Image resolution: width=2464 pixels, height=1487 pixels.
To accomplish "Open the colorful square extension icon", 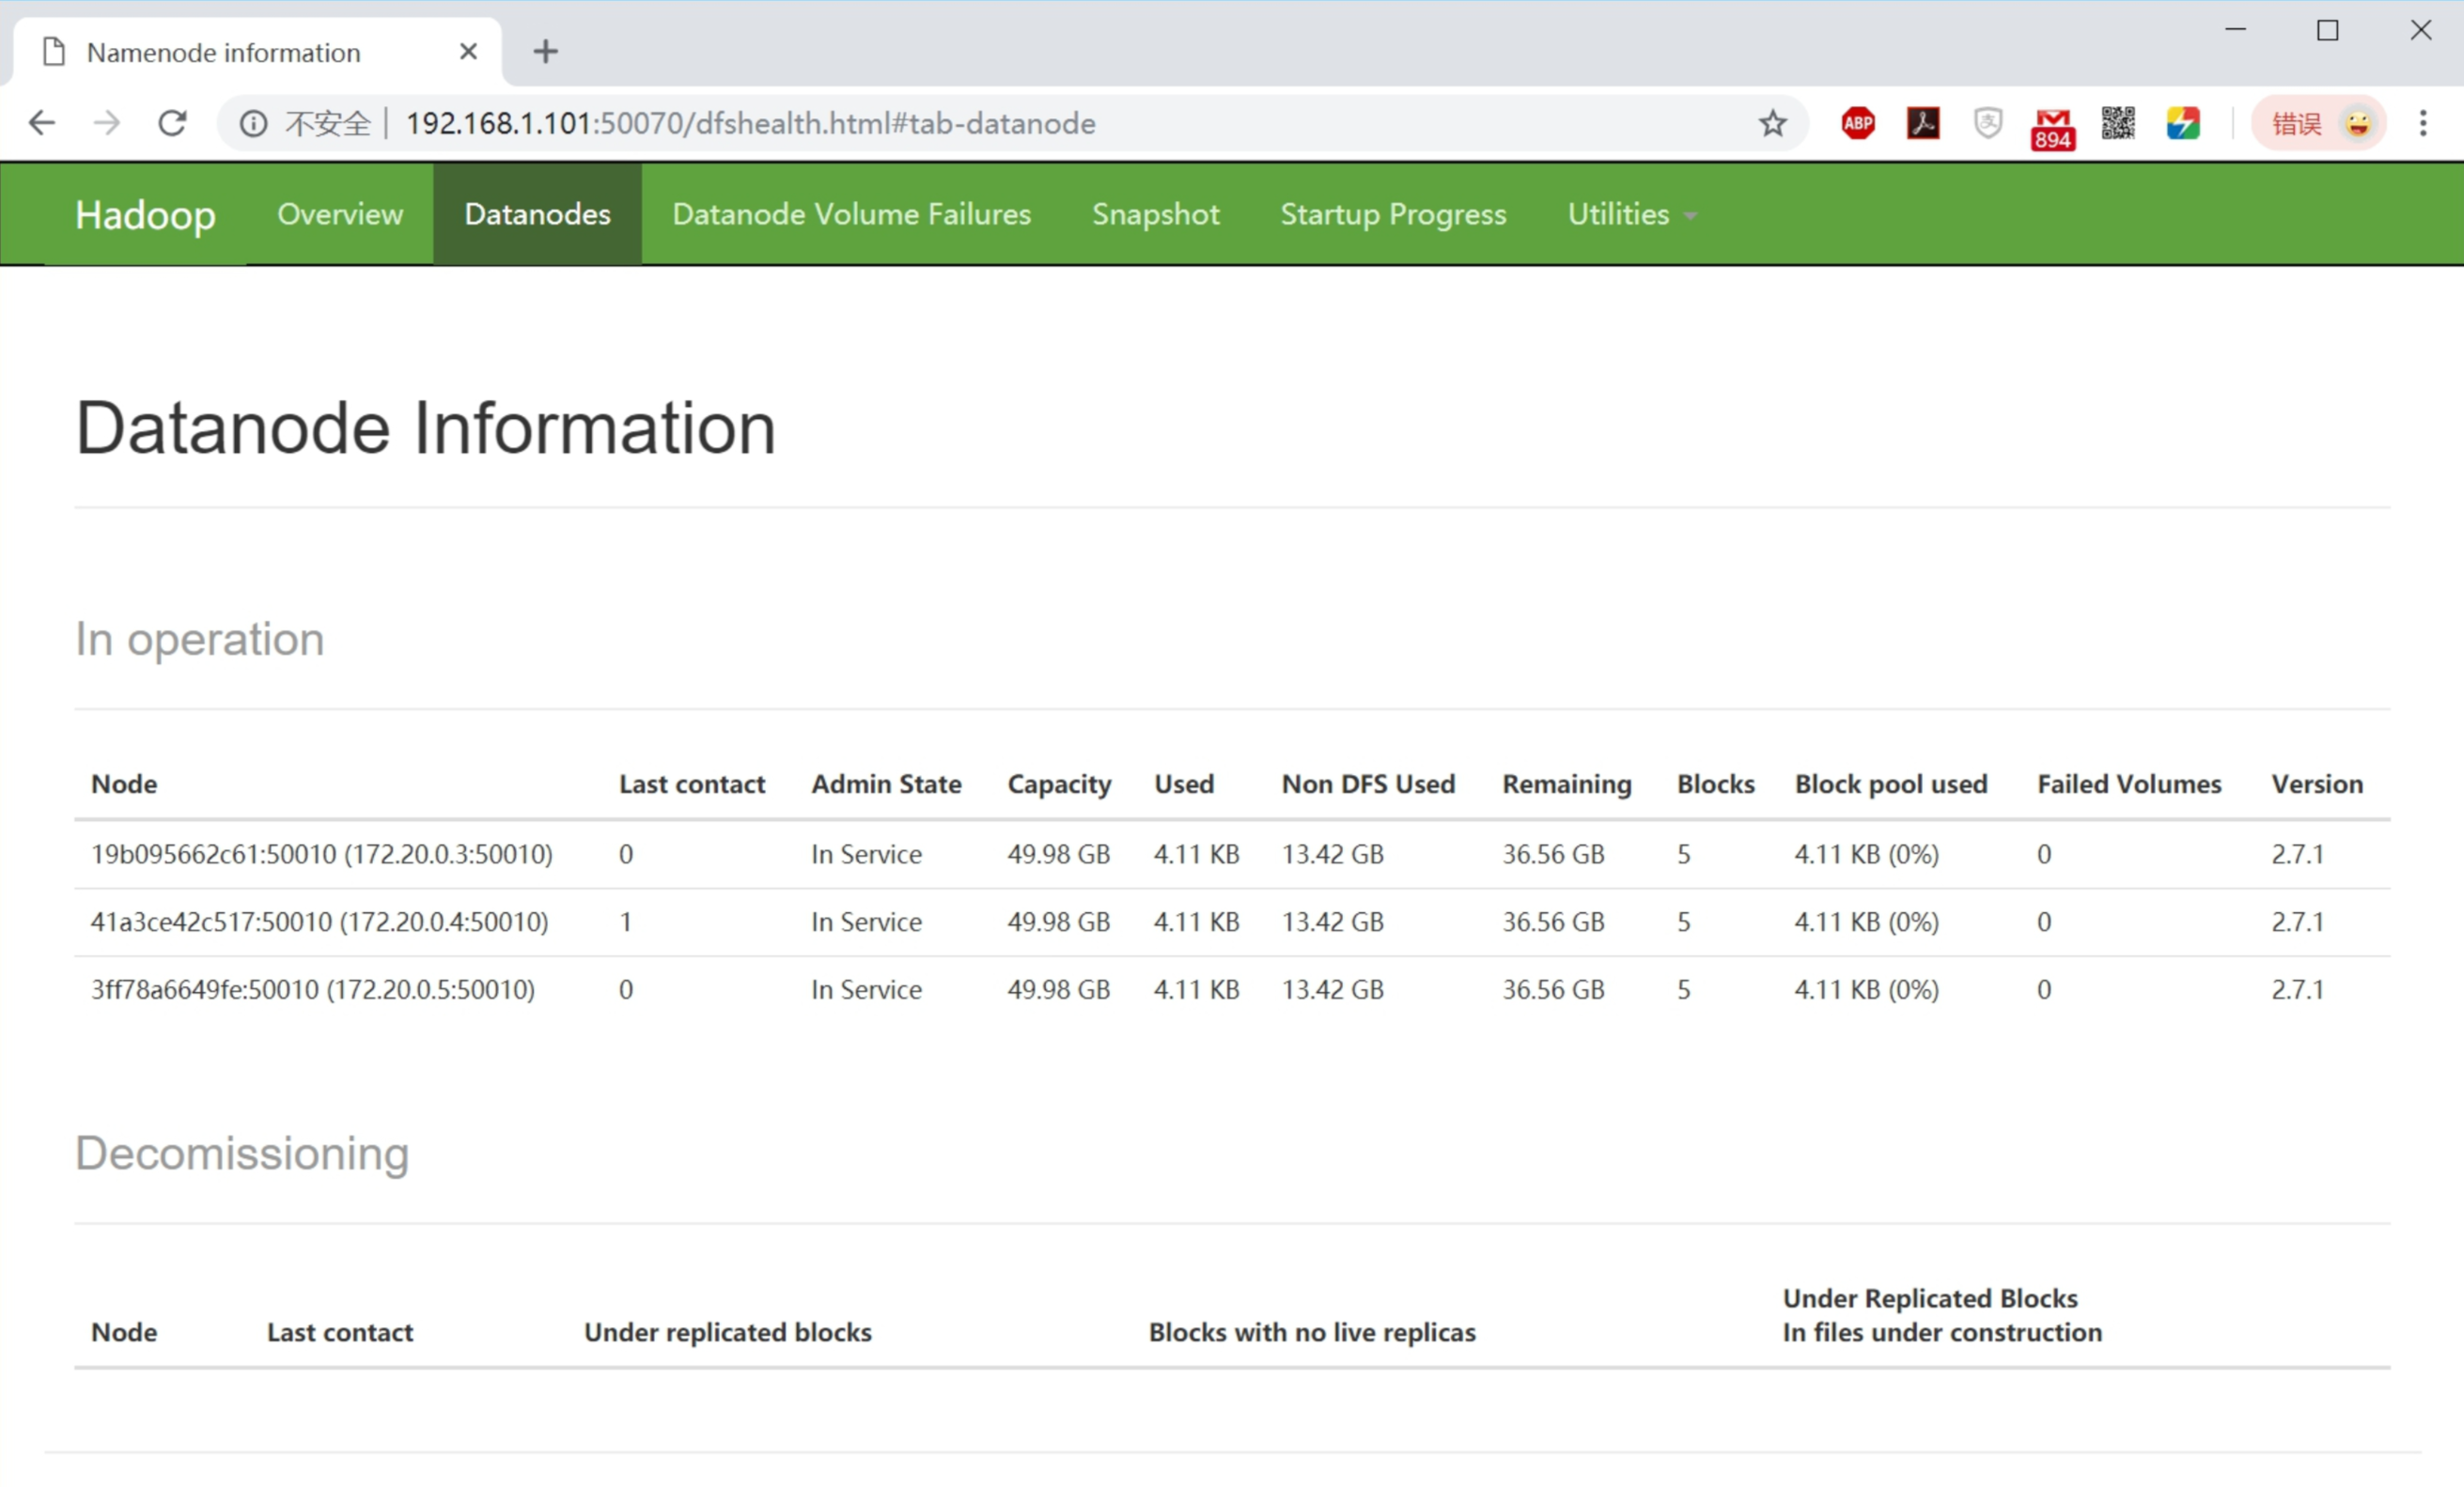I will tap(2182, 123).
